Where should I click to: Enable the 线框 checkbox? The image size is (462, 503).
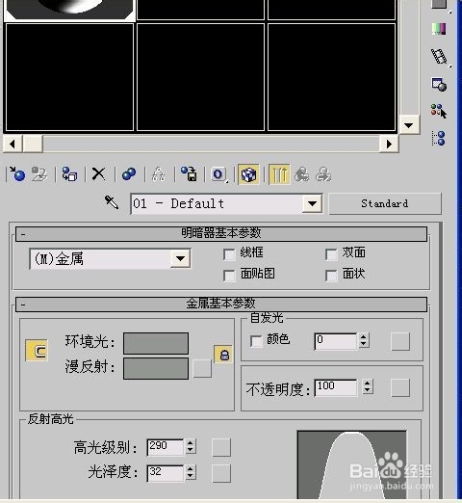click(229, 254)
